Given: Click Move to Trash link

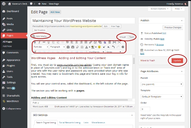Looking at the screenshot, I should [x=148, y=60].
